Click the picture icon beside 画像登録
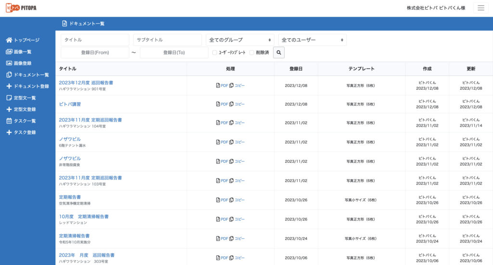 (9, 63)
